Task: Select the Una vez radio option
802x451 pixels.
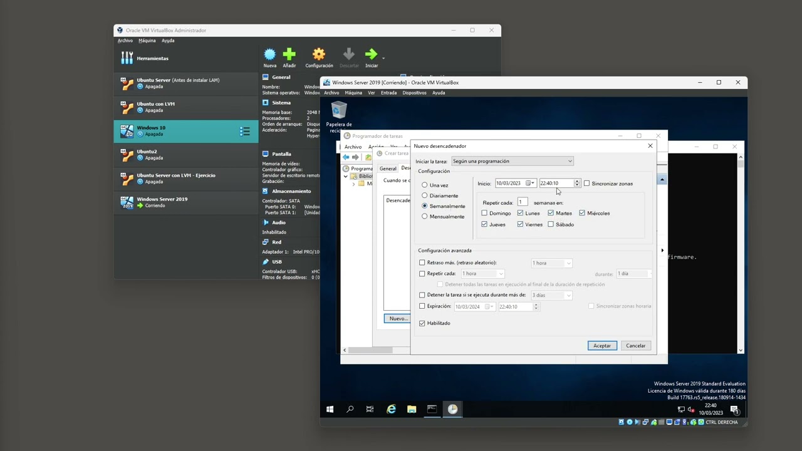Action: point(425,185)
